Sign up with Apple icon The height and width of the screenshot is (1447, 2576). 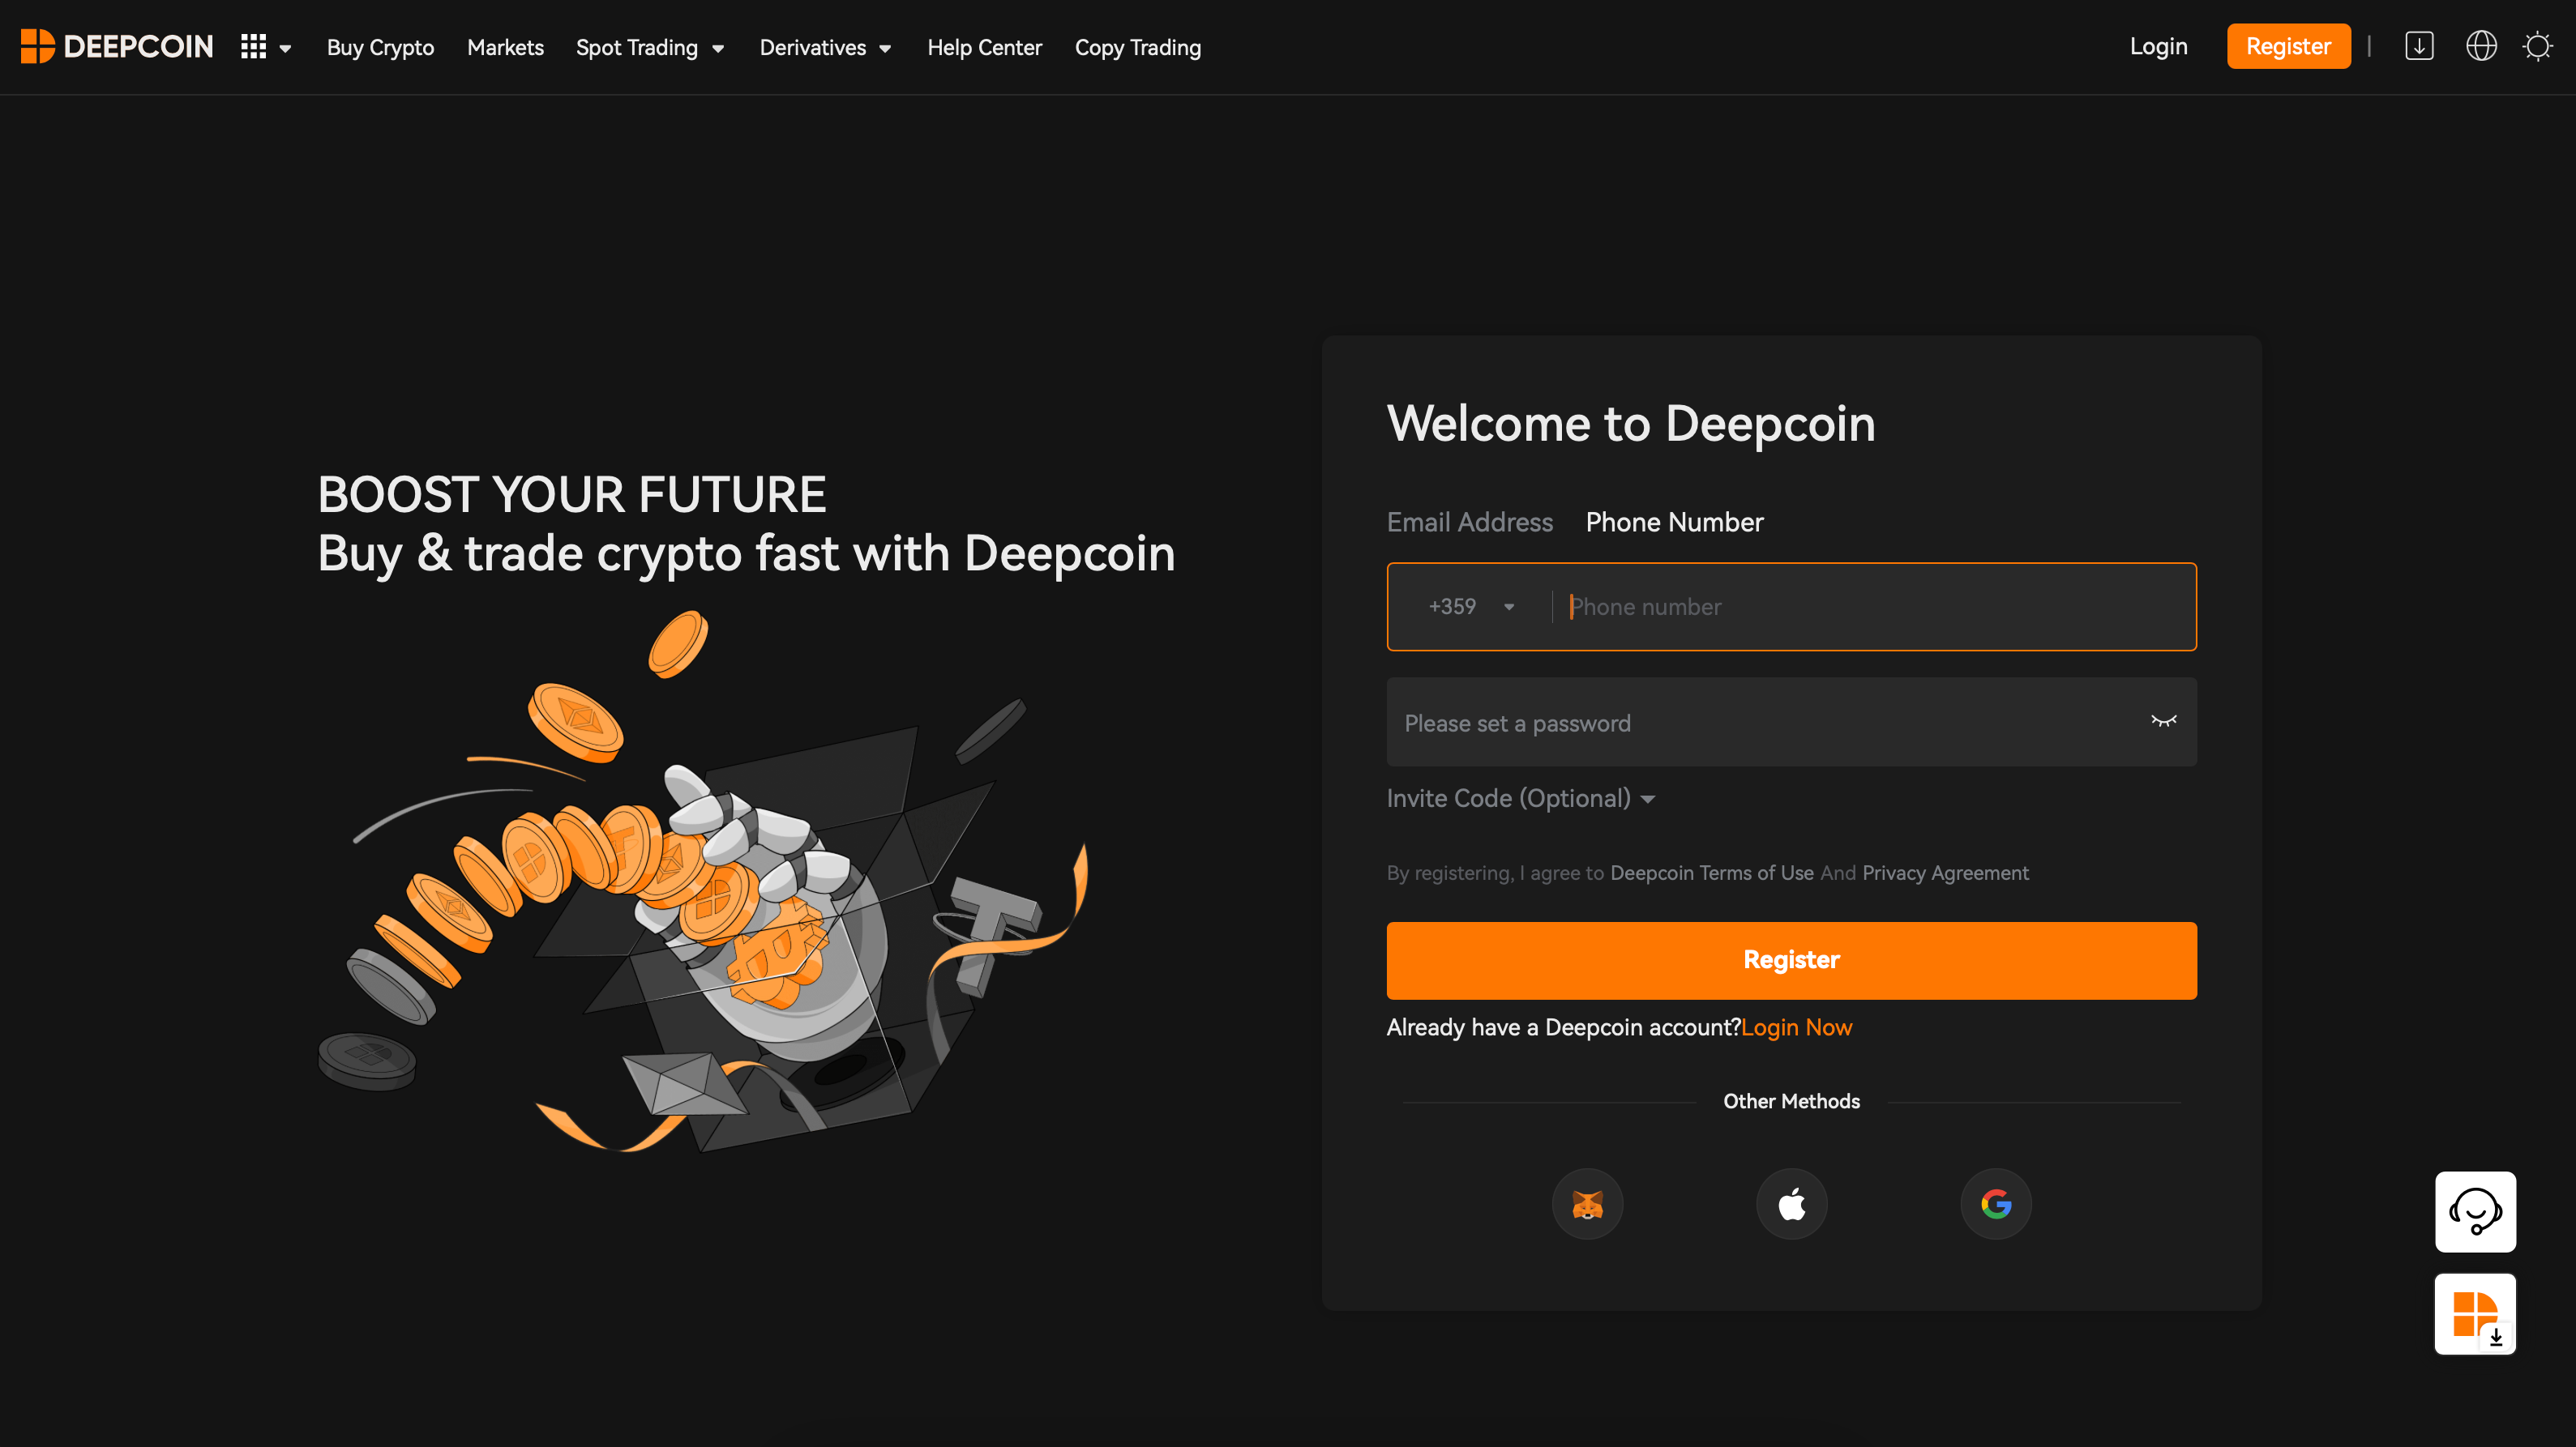1791,1204
